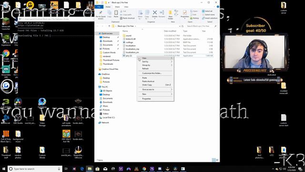305x172 pixels.
Task: Click the Properties checkmark icon in ribbon
Action: tap(184, 13)
